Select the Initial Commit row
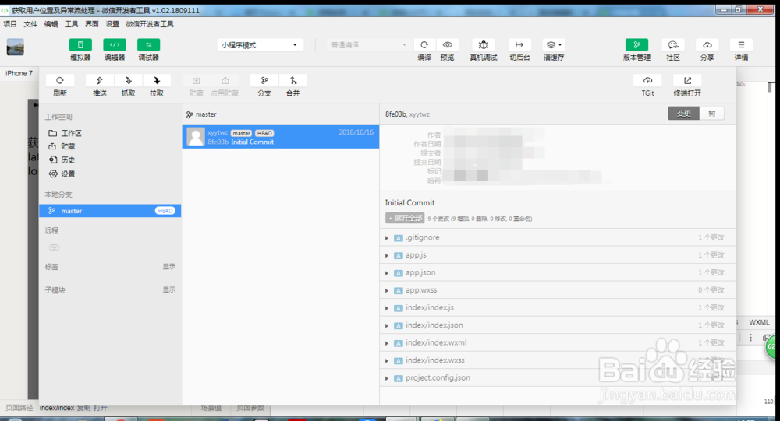This screenshot has height=421, width=780. [281, 136]
